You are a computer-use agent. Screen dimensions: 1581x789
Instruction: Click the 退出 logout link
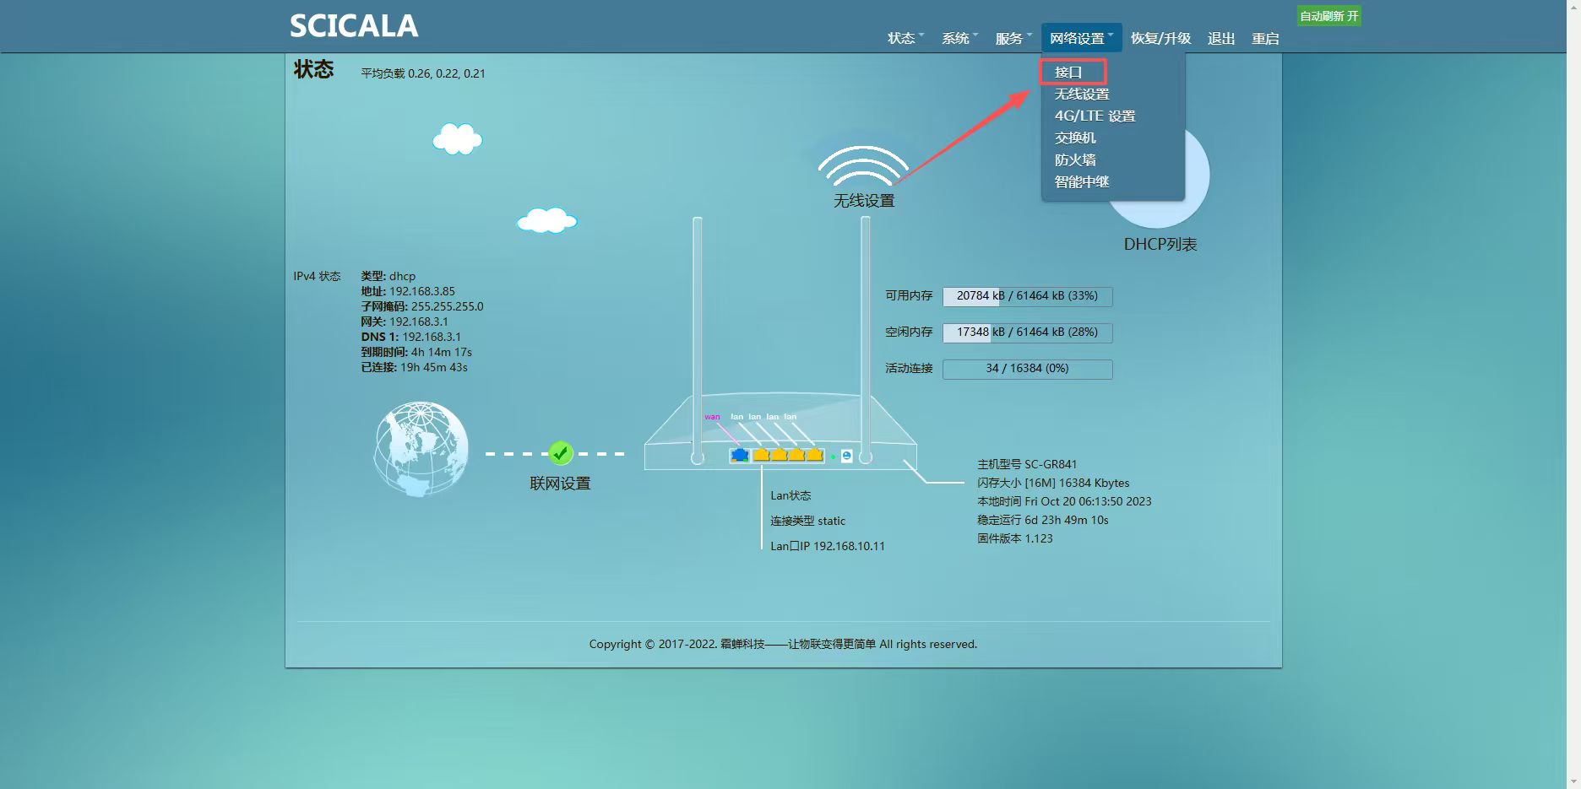click(1221, 38)
